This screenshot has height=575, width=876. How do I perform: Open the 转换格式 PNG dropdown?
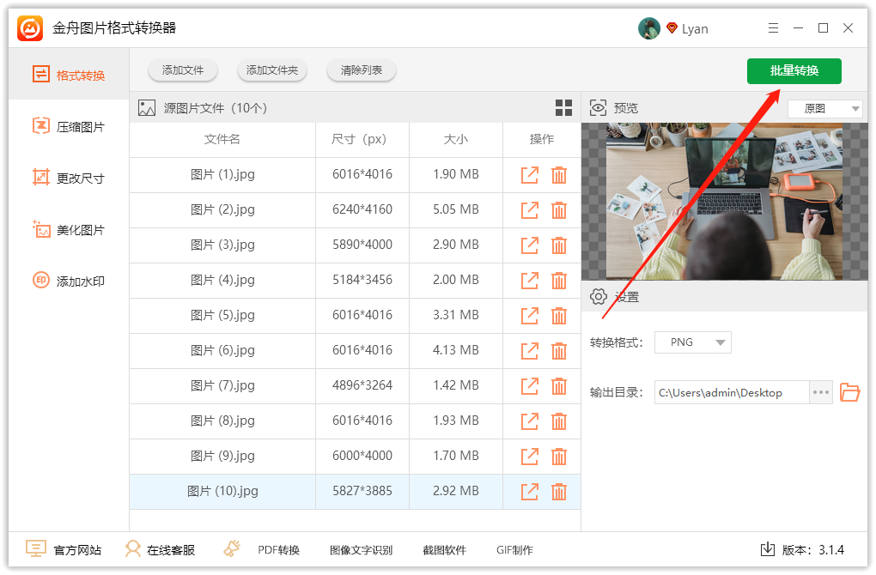click(692, 342)
